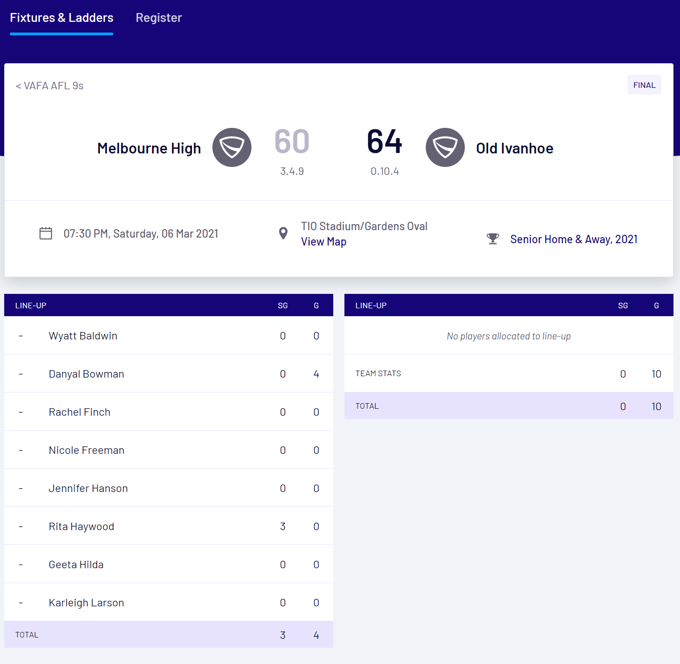Select player Danyal Bowman in line-up
680x664 pixels.
tap(86, 374)
